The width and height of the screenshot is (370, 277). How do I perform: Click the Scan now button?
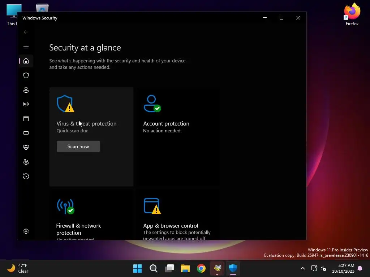tap(78, 146)
